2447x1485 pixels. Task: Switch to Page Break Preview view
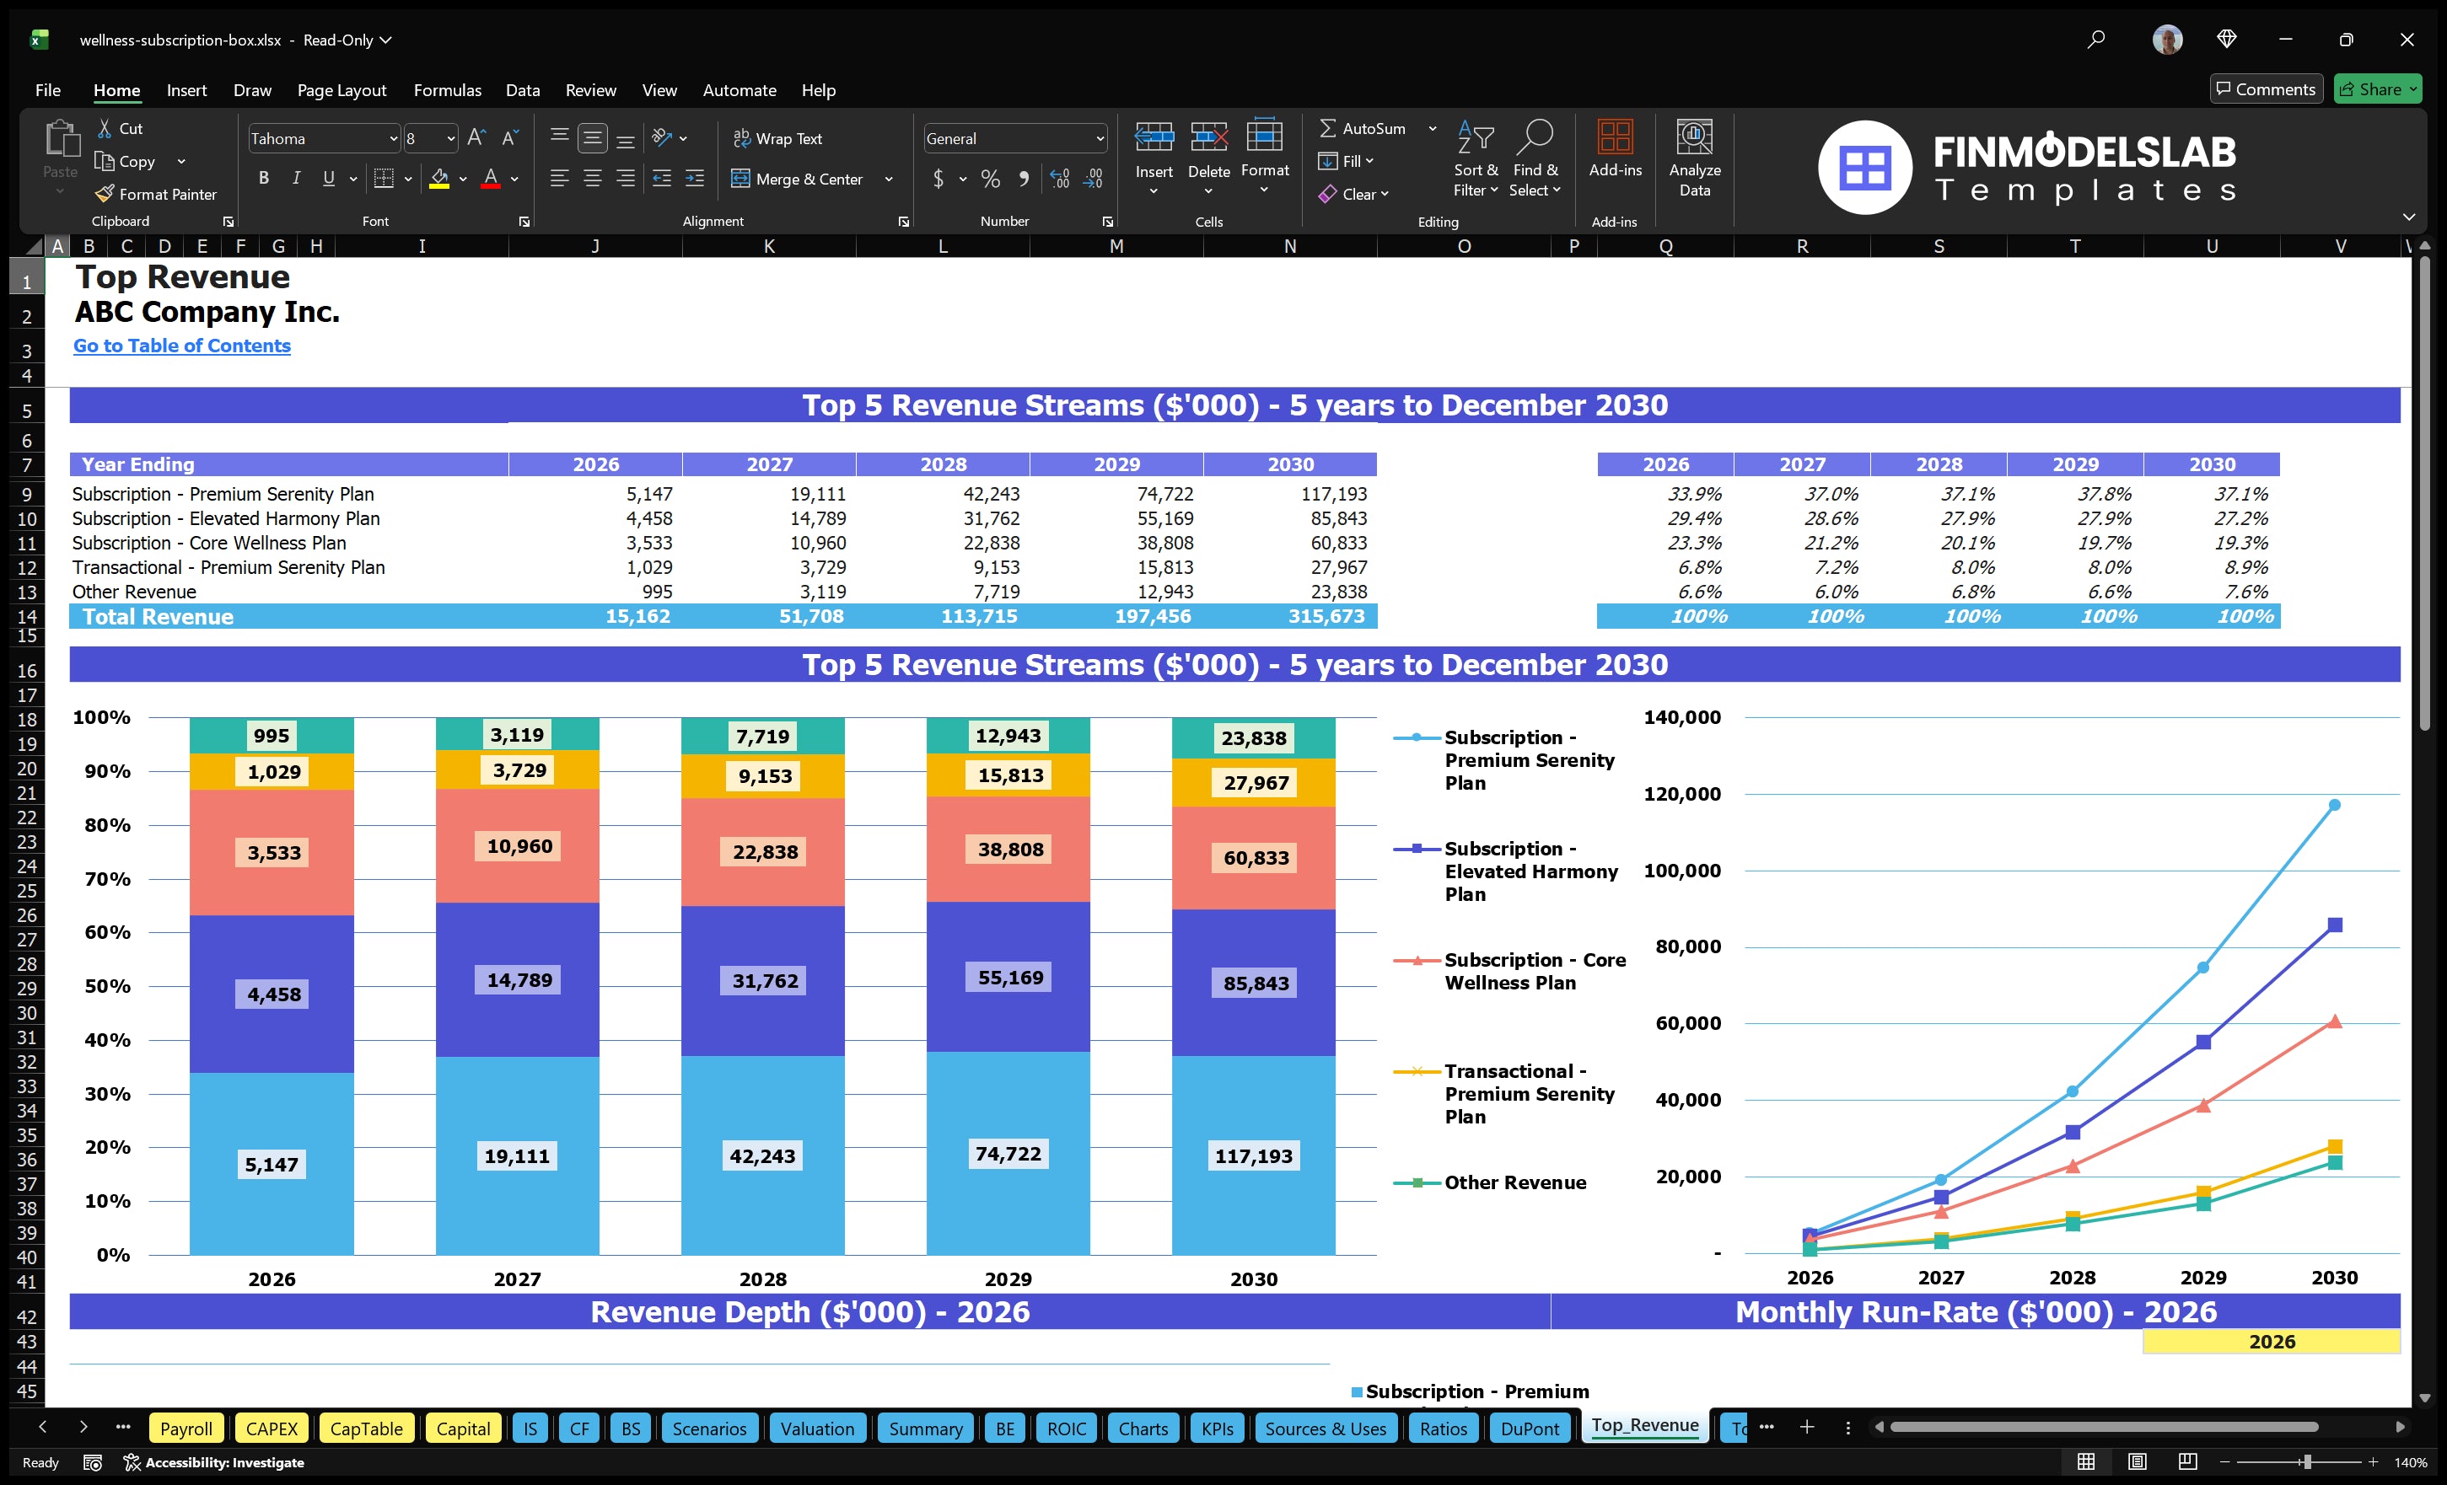click(x=2188, y=1461)
